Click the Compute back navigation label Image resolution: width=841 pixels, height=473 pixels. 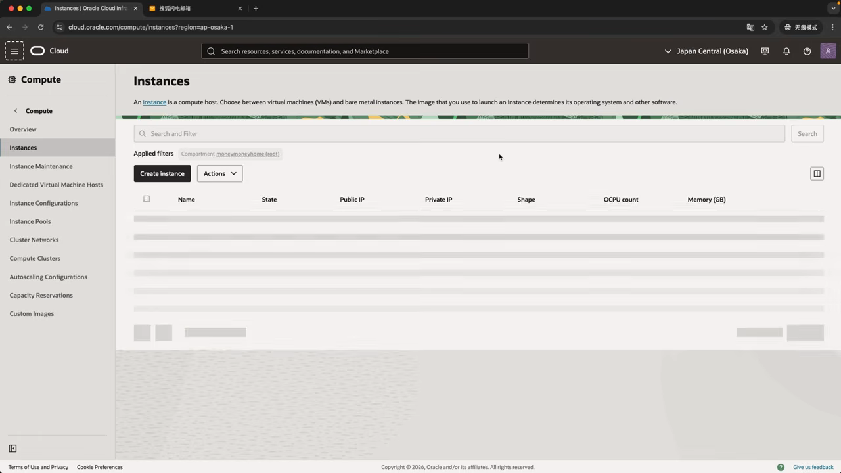[39, 111]
